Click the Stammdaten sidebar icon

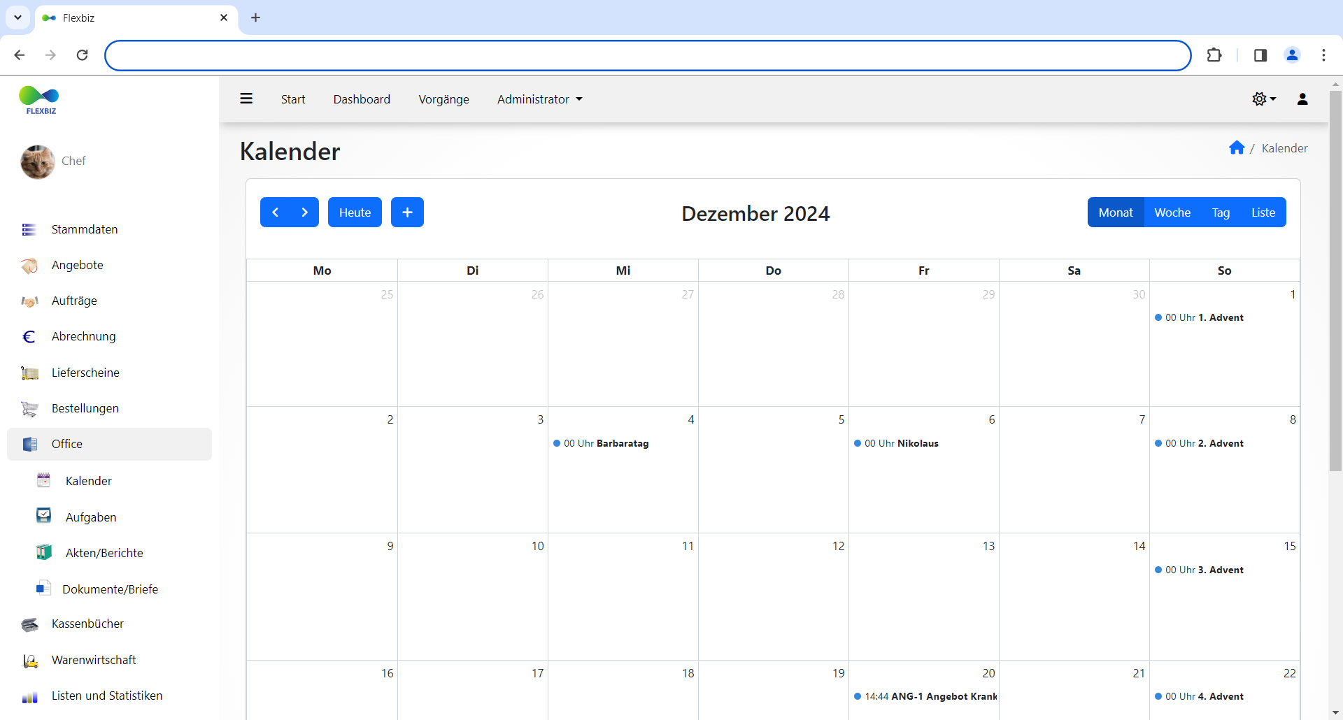click(x=29, y=229)
